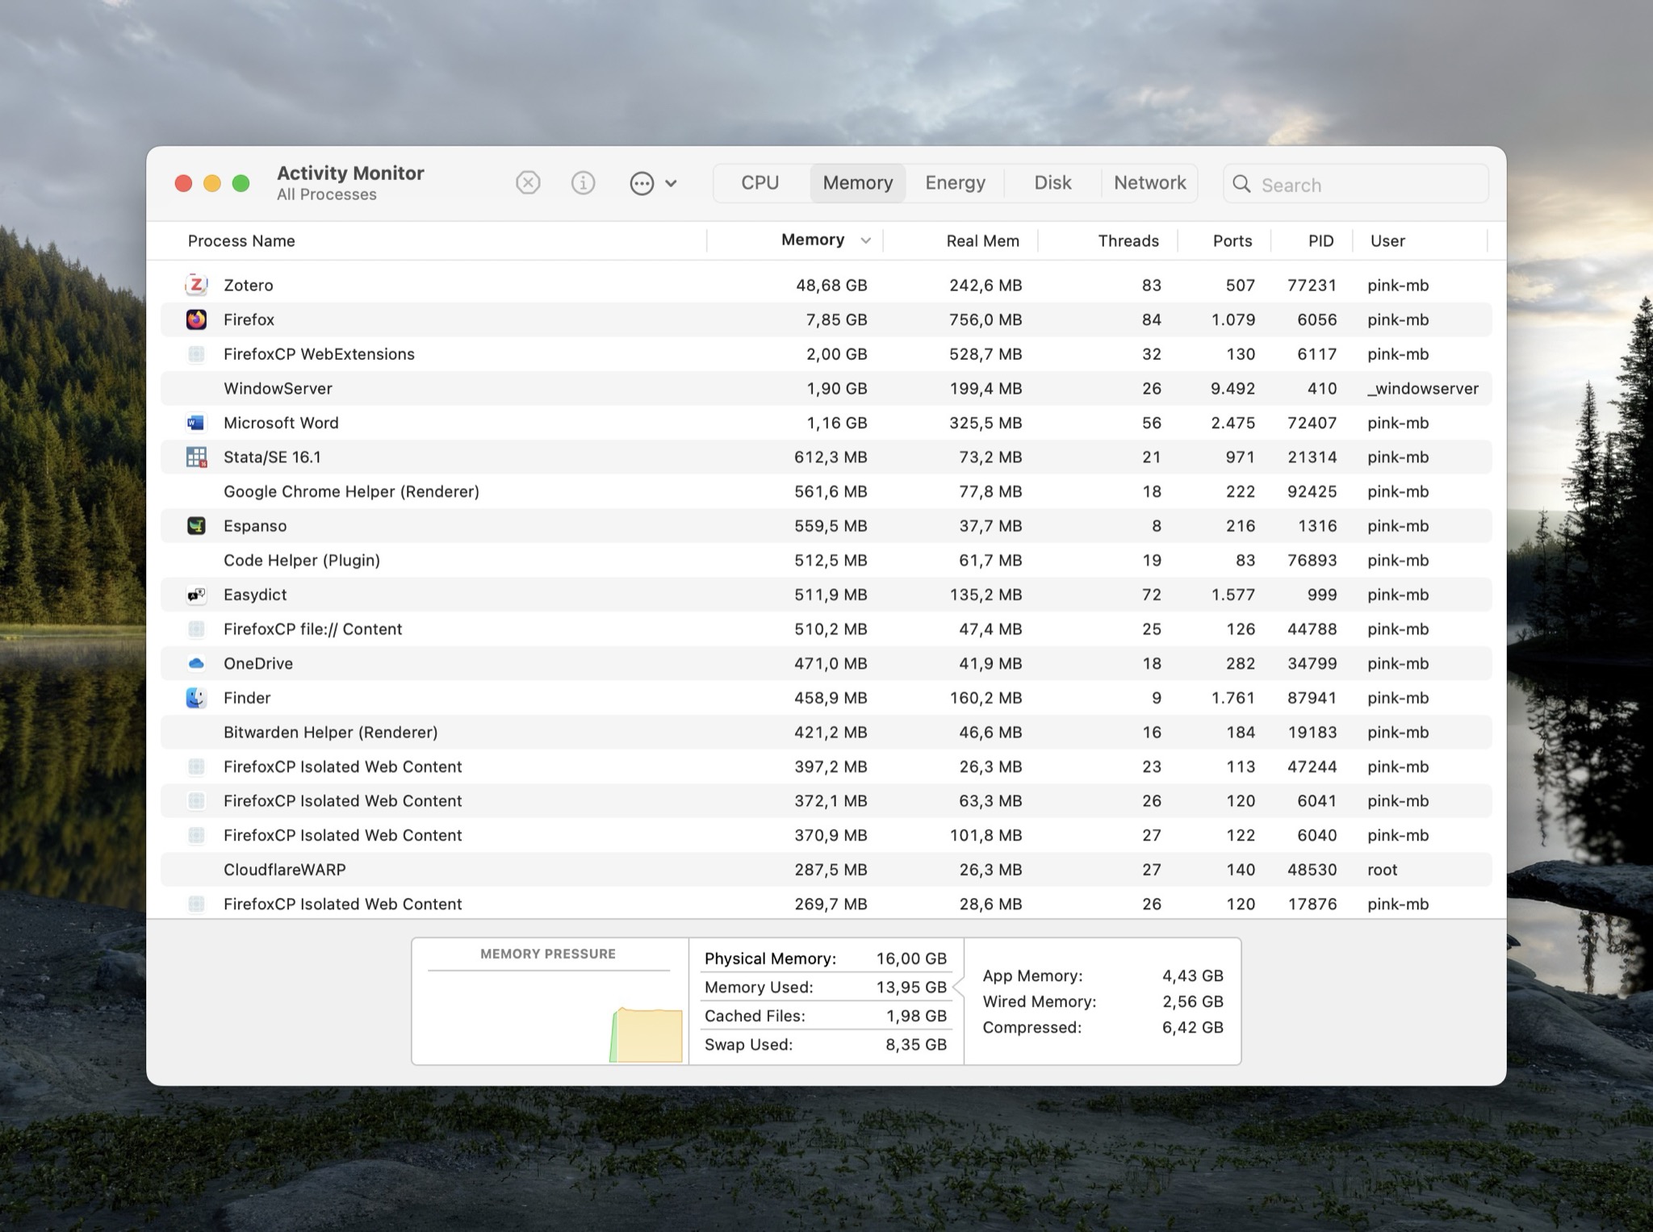Click the OneDrive cloud icon
The image size is (1653, 1232).
(196, 663)
